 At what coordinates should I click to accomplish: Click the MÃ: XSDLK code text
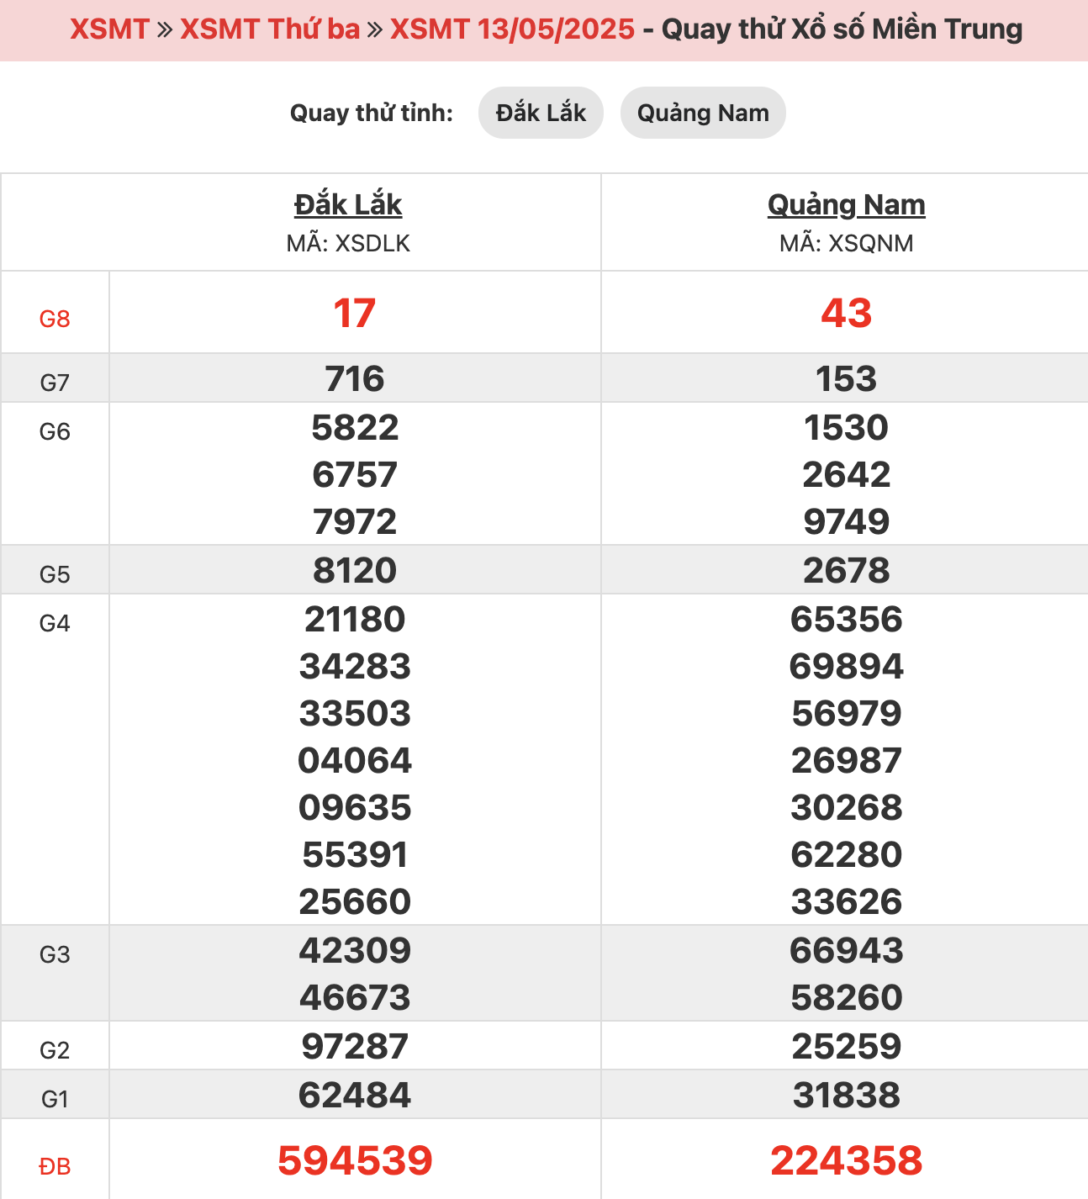coord(348,243)
